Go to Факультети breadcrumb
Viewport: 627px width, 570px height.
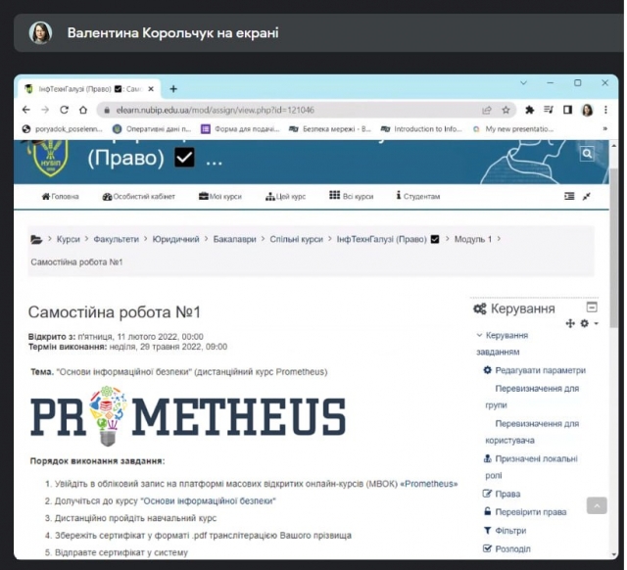point(116,239)
